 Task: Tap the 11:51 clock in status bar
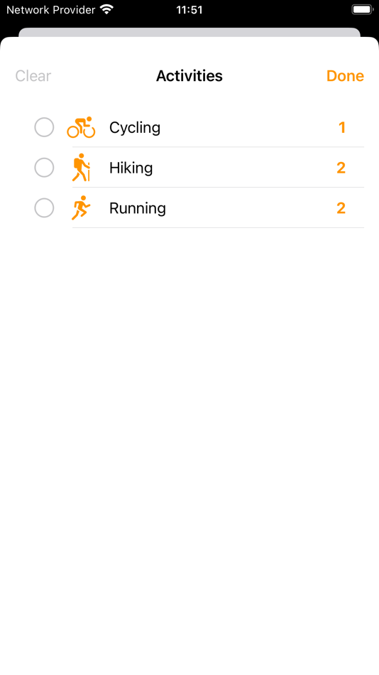coord(189,9)
